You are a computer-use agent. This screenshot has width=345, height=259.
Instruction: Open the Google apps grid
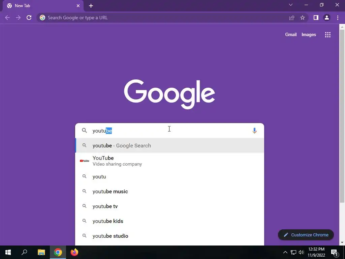[x=327, y=35]
